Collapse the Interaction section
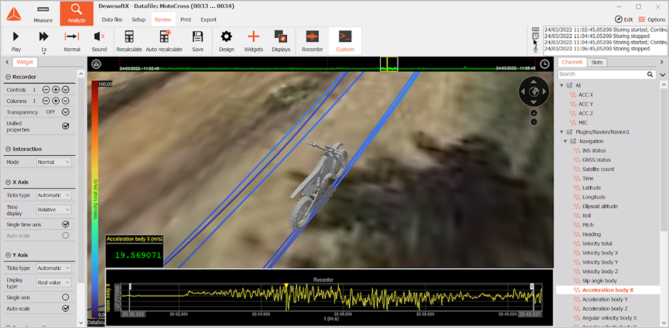Screen dimensions: 669x328 [8, 149]
